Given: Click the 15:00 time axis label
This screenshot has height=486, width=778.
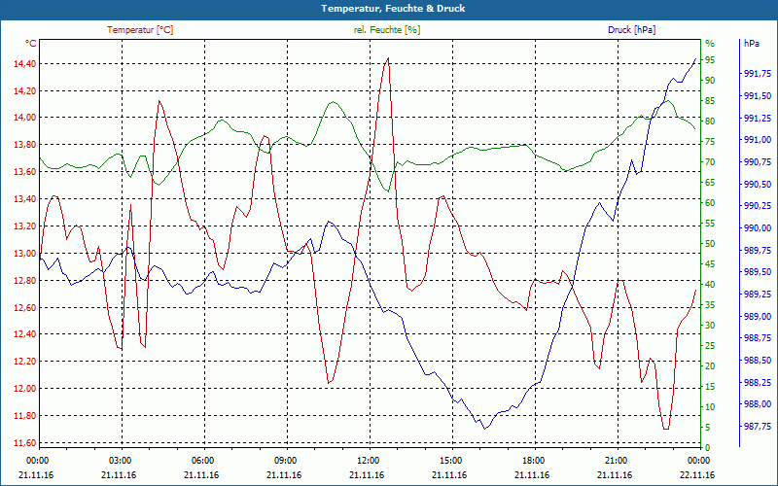Looking at the screenshot, I should pyautogui.click(x=450, y=460).
